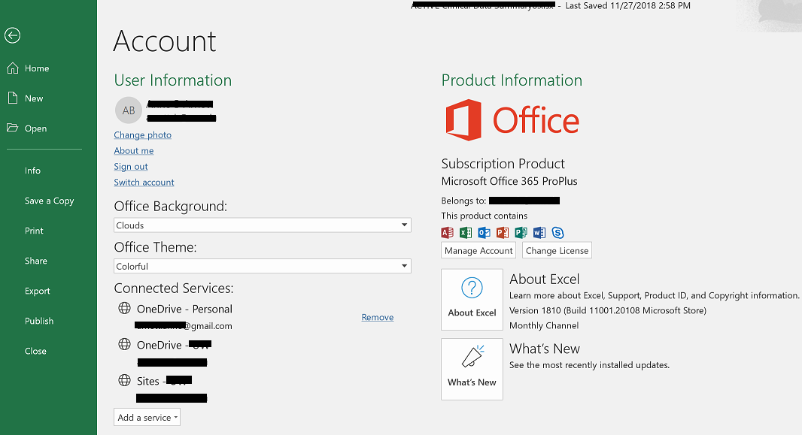Open the Publish page
This screenshot has height=435, width=802.
pos(39,321)
